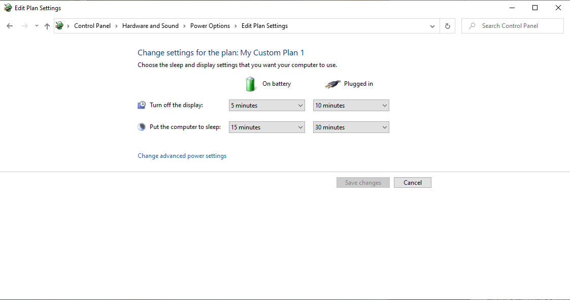The image size is (570, 300).
Task: Navigate to Hardware and Sound breadcrumb
Action: click(x=150, y=26)
